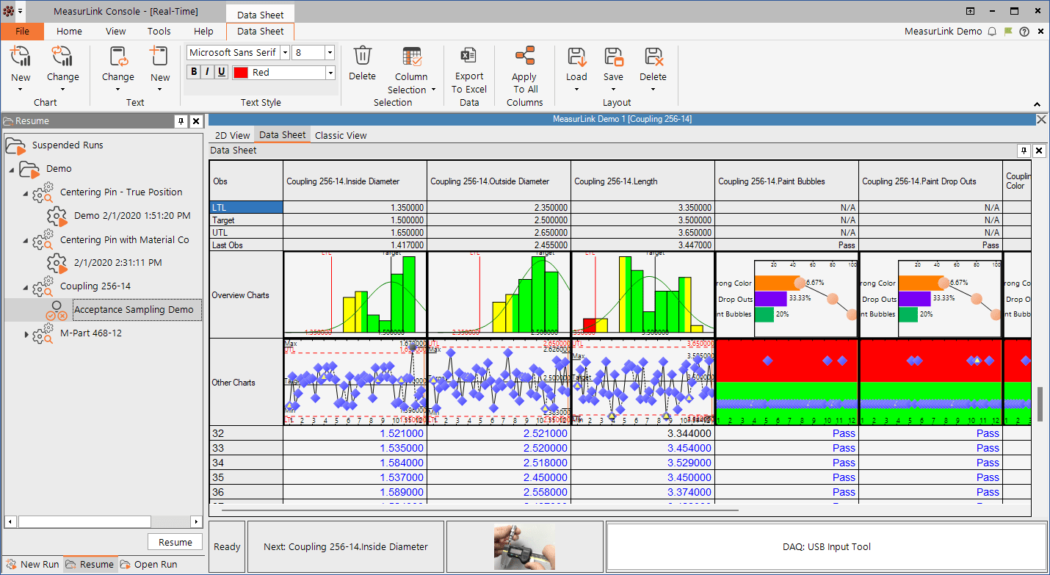Open the help question mark icon

[x=1024, y=32]
